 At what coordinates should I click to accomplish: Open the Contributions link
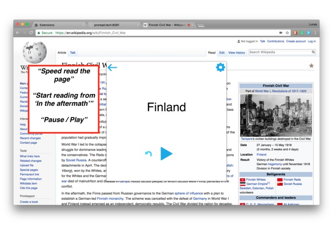click(x=276, y=41)
